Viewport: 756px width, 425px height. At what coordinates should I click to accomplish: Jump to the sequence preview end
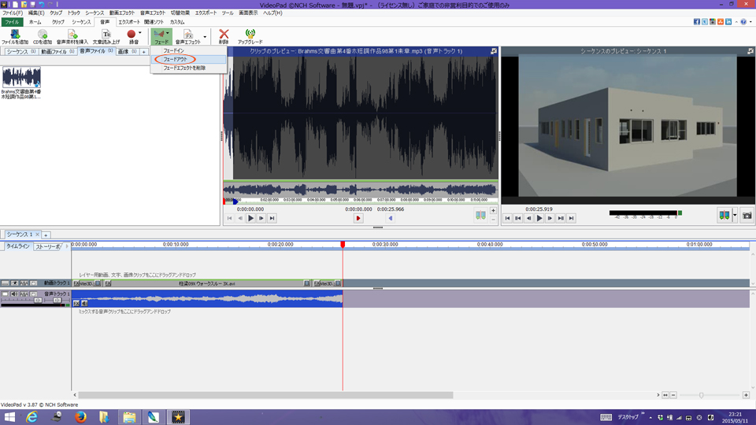pos(571,218)
